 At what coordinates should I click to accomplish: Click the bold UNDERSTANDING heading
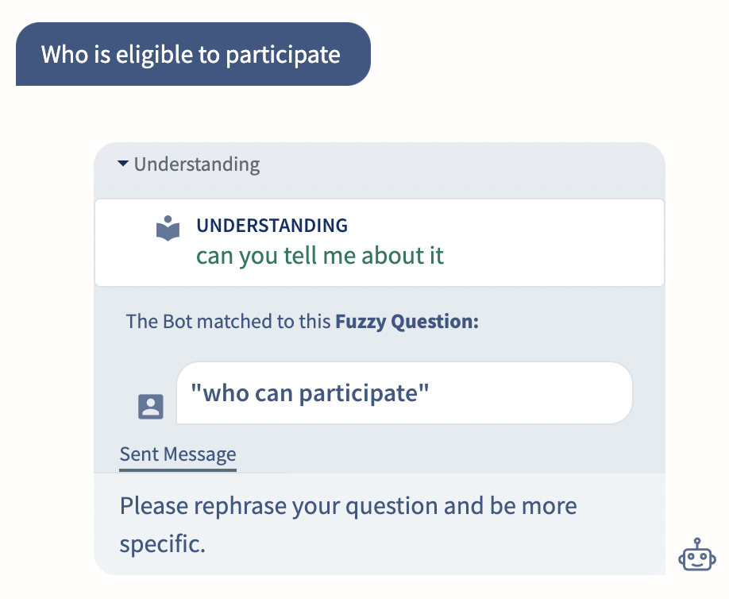click(x=272, y=226)
